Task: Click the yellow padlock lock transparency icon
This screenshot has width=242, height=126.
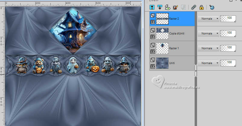Action: coord(201,7)
